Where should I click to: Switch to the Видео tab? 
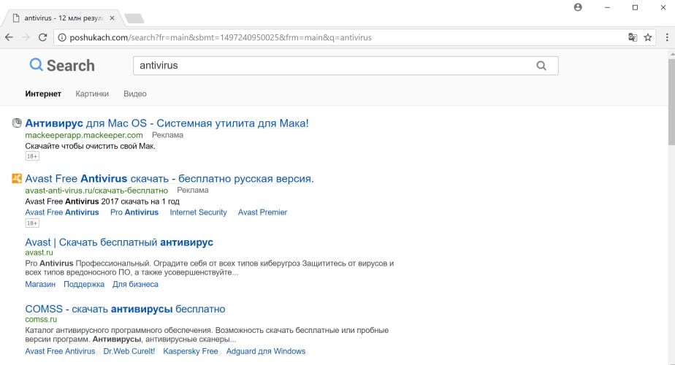tap(135, 93)
